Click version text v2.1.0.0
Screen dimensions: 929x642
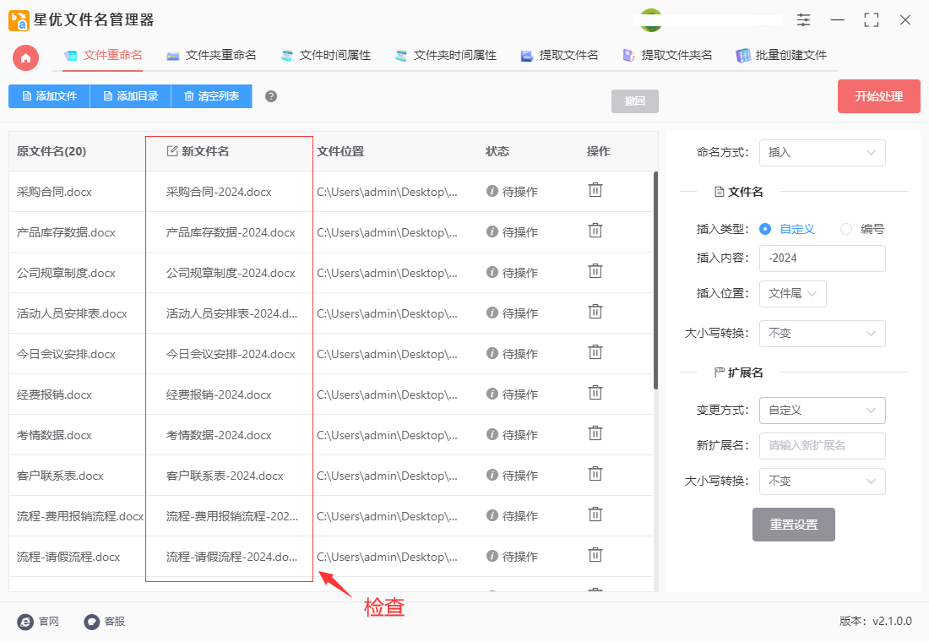pos(892,621)
